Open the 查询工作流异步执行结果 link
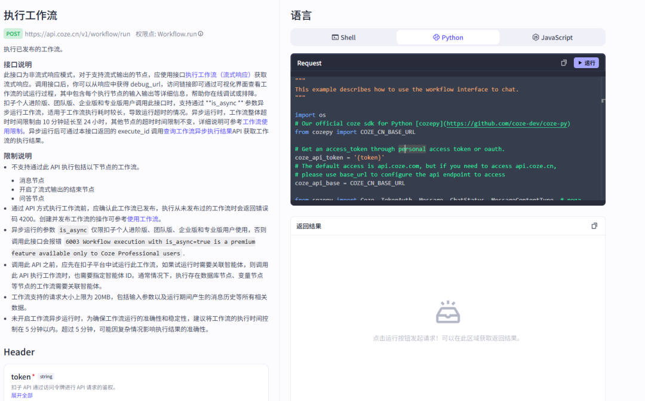Viewport: 645px width, 401px height. click(198, 131)
